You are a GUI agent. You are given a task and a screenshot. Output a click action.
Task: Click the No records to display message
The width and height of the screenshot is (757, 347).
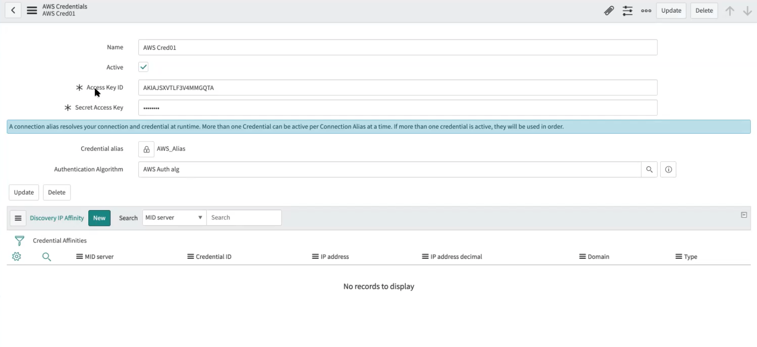pyautogui.click(x=378, y=287)
